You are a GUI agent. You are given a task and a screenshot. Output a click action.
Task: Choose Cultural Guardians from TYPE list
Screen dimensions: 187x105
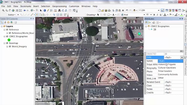[171, 68]
